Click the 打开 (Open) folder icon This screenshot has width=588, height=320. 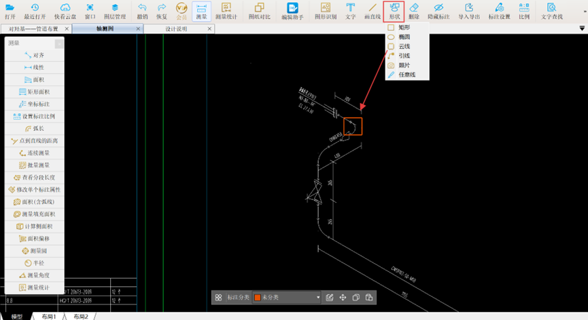point(10,7)
